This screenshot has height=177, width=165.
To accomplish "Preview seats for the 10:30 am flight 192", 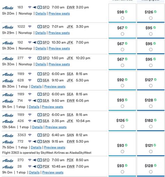I will (59, 48).
